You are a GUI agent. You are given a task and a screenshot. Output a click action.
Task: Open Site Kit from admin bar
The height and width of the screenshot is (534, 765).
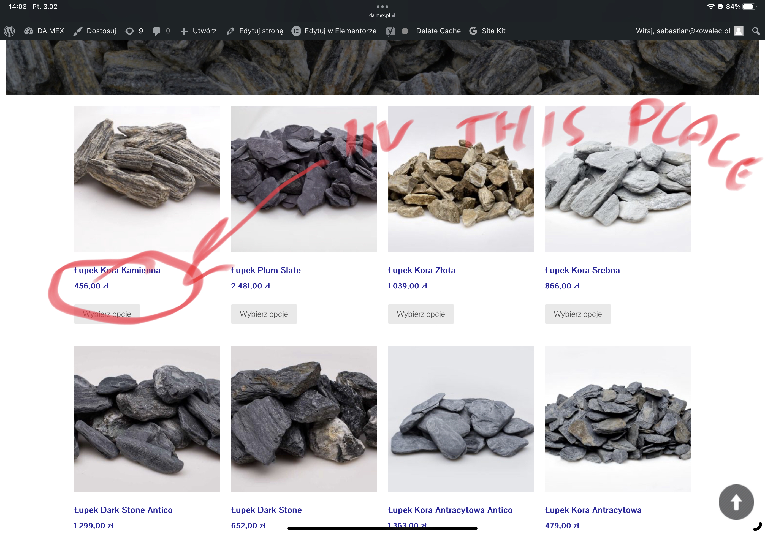click(x=487, y=31)
